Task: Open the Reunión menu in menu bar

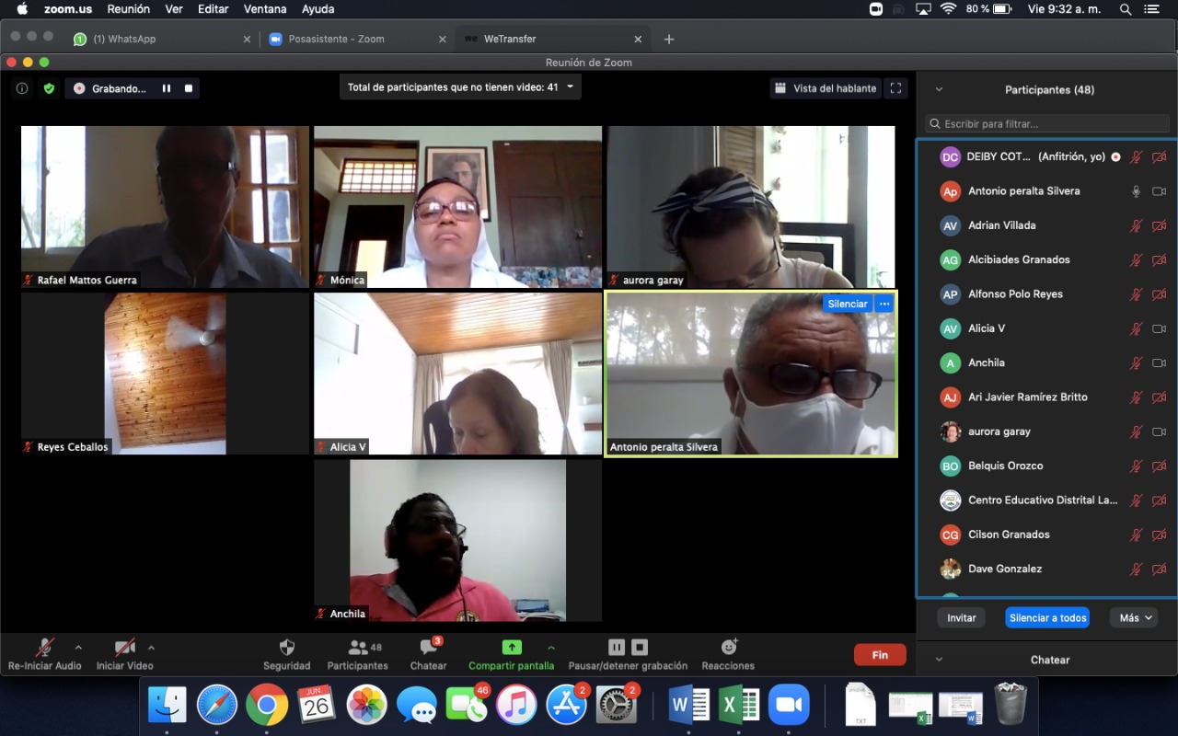Action: point(128,9)
